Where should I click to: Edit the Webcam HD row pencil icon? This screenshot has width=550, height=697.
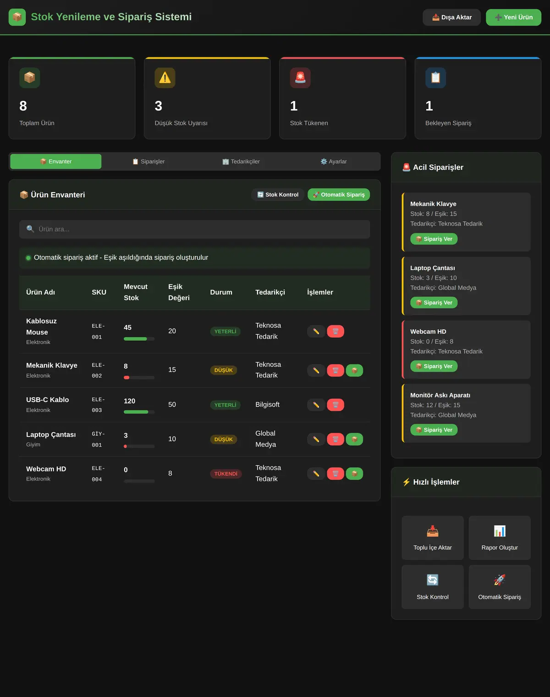point(316,474)
